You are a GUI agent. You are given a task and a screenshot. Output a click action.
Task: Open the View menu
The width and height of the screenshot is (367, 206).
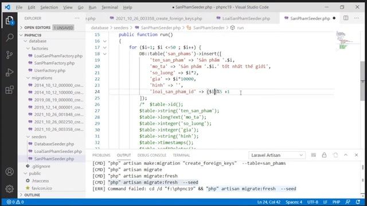[x=68, y=7]
